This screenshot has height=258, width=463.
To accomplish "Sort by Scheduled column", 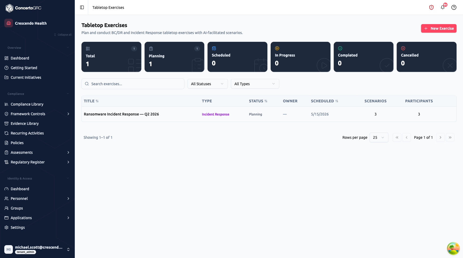I will click(x=324, y=101).
